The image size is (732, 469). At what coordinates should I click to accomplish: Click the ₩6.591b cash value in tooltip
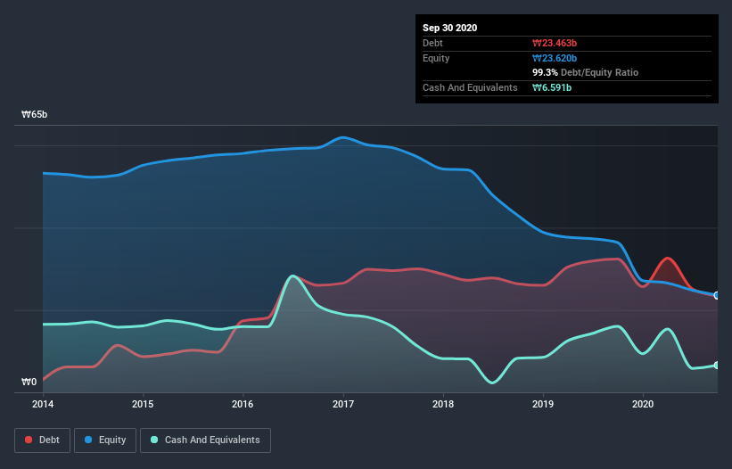(553, 87)
